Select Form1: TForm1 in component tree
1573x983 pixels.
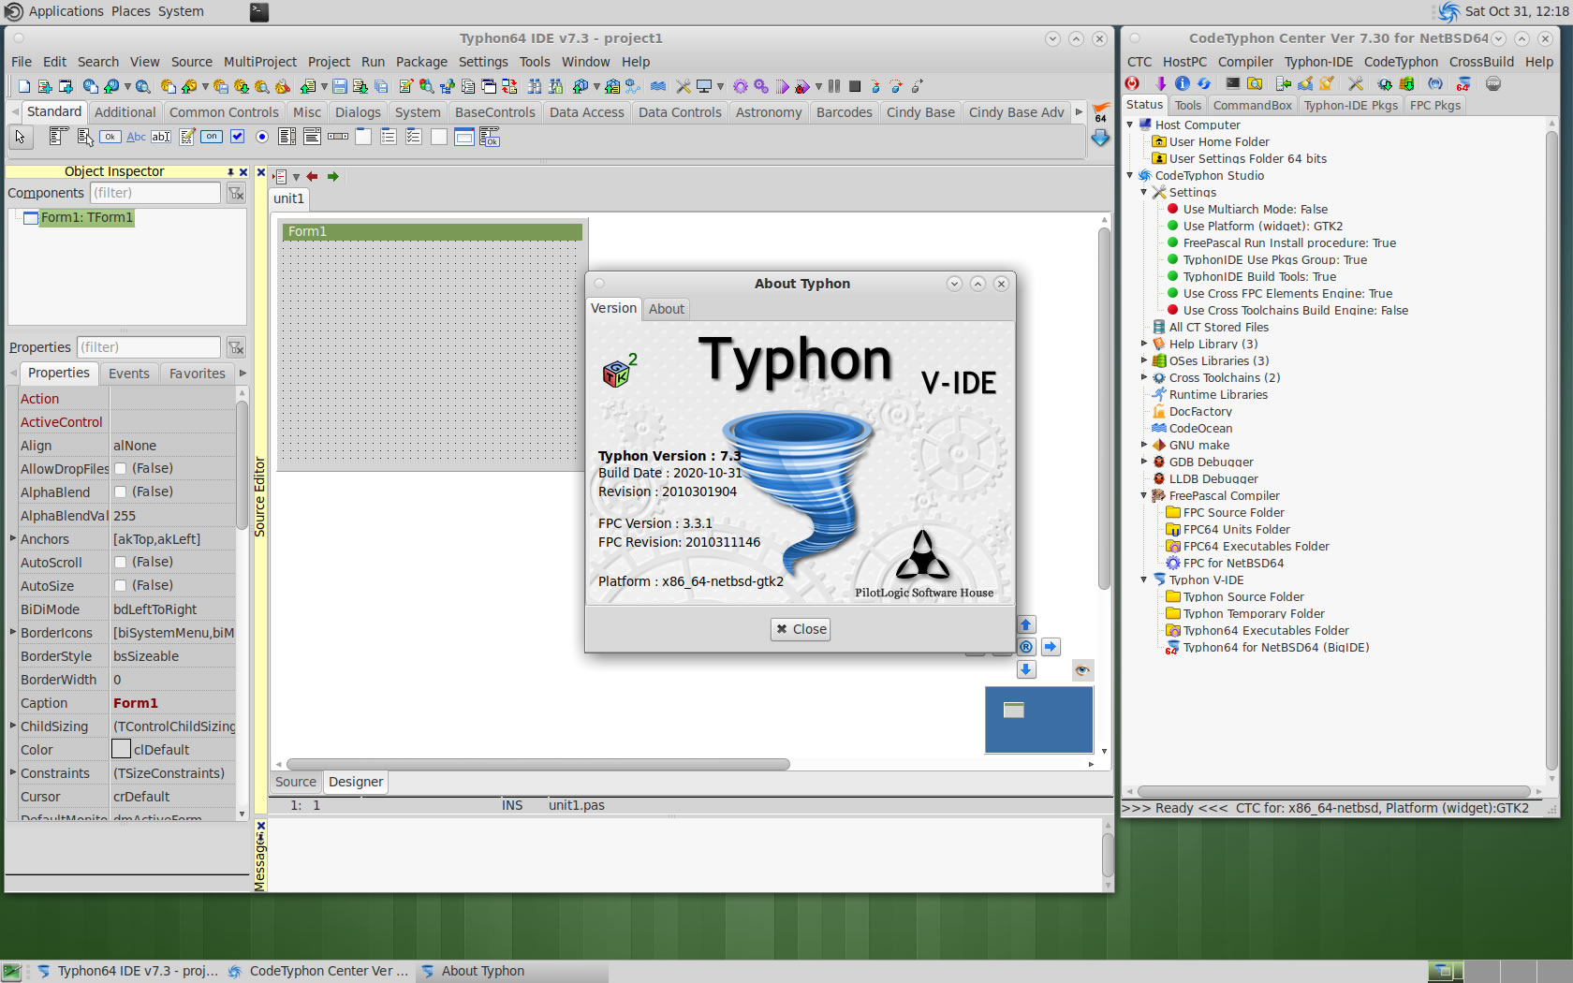coord(86,217)
